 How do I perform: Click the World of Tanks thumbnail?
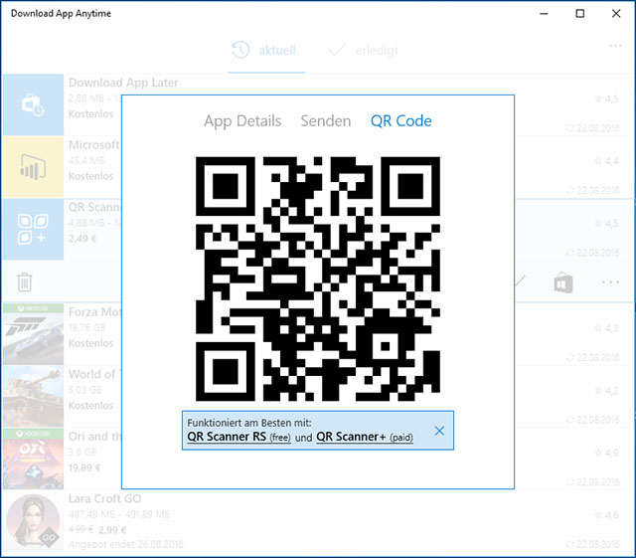point(33,396)
